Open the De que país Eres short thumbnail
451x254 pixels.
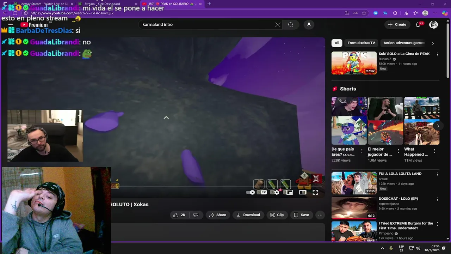click(x=349, y=121)
